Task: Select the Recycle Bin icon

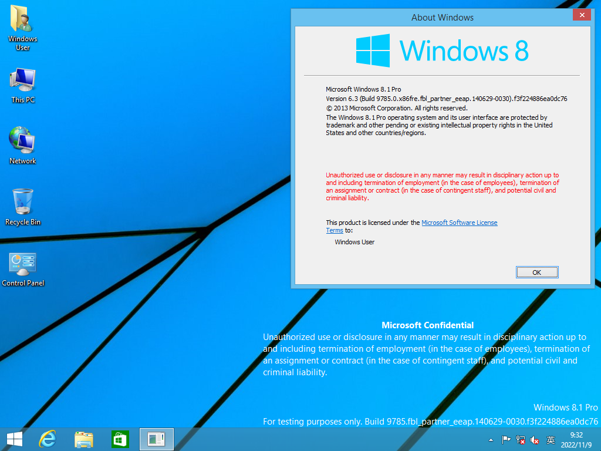Action: [23, 207]
